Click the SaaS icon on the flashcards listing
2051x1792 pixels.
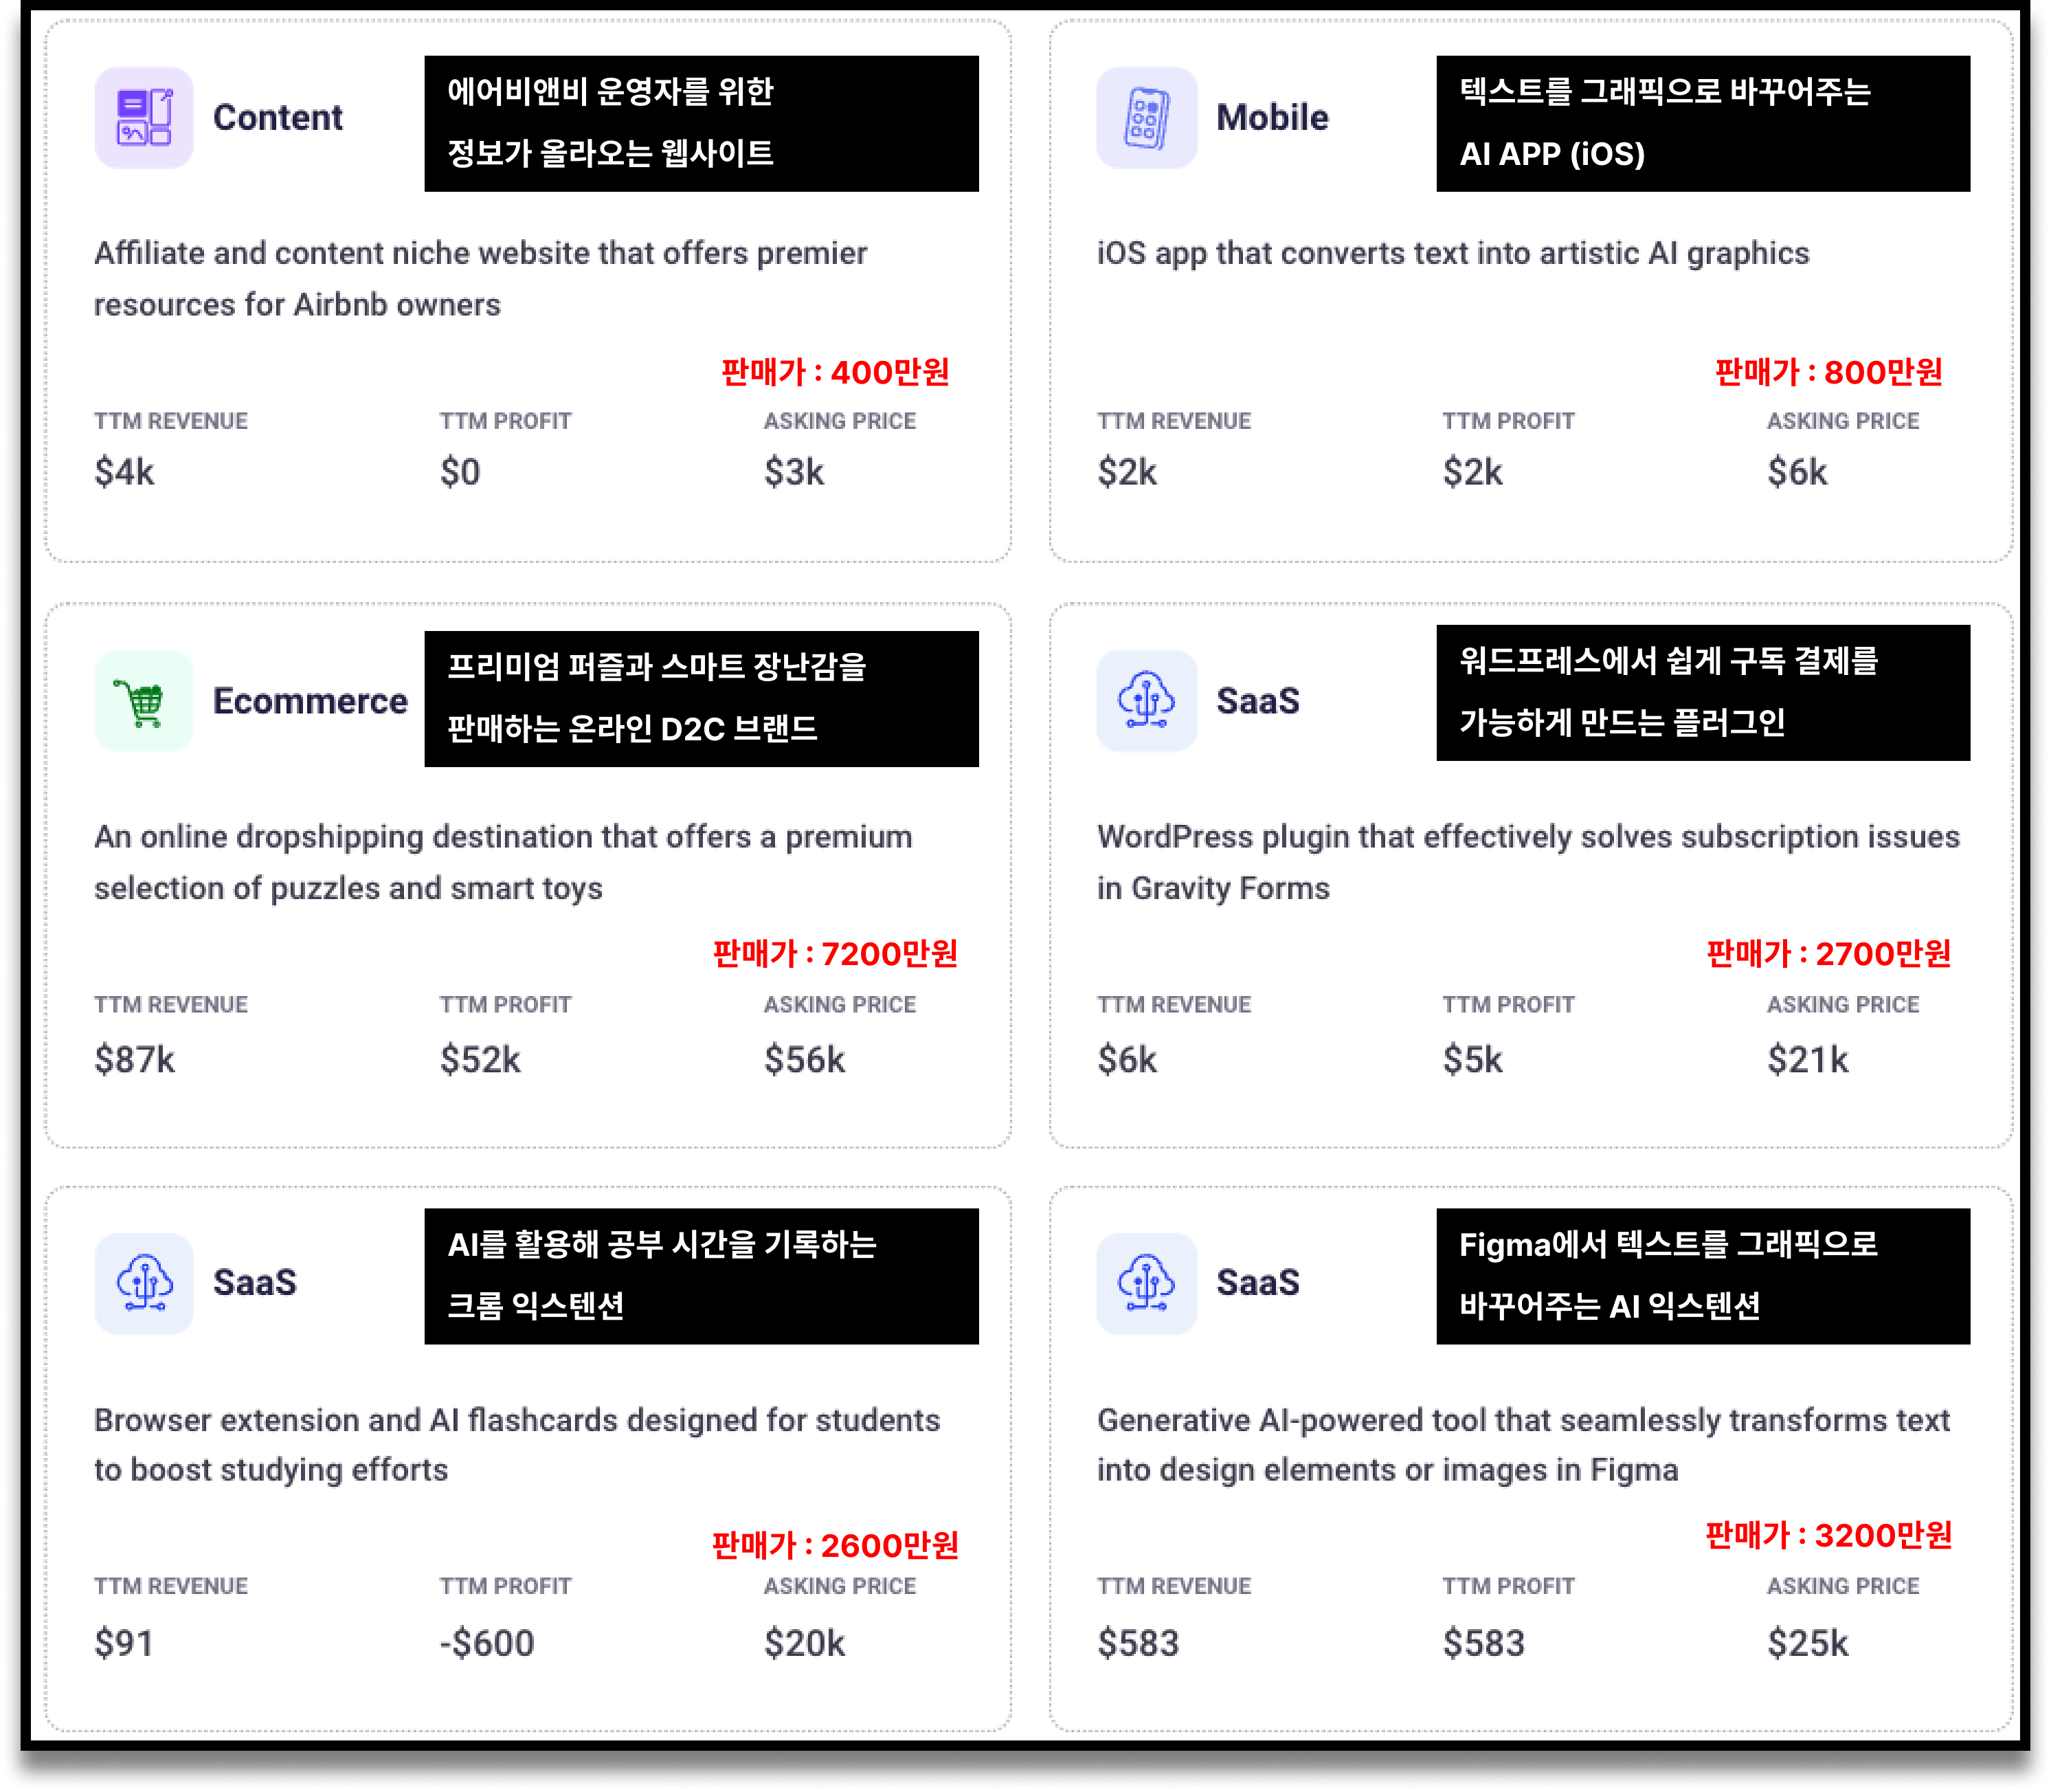[x=144, y=1283]
